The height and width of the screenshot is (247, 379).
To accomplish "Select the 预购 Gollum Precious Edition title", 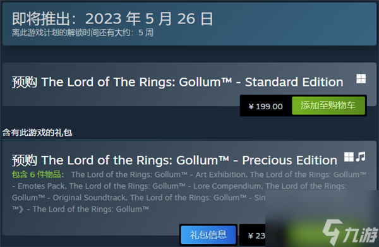I will coord(174,160).
